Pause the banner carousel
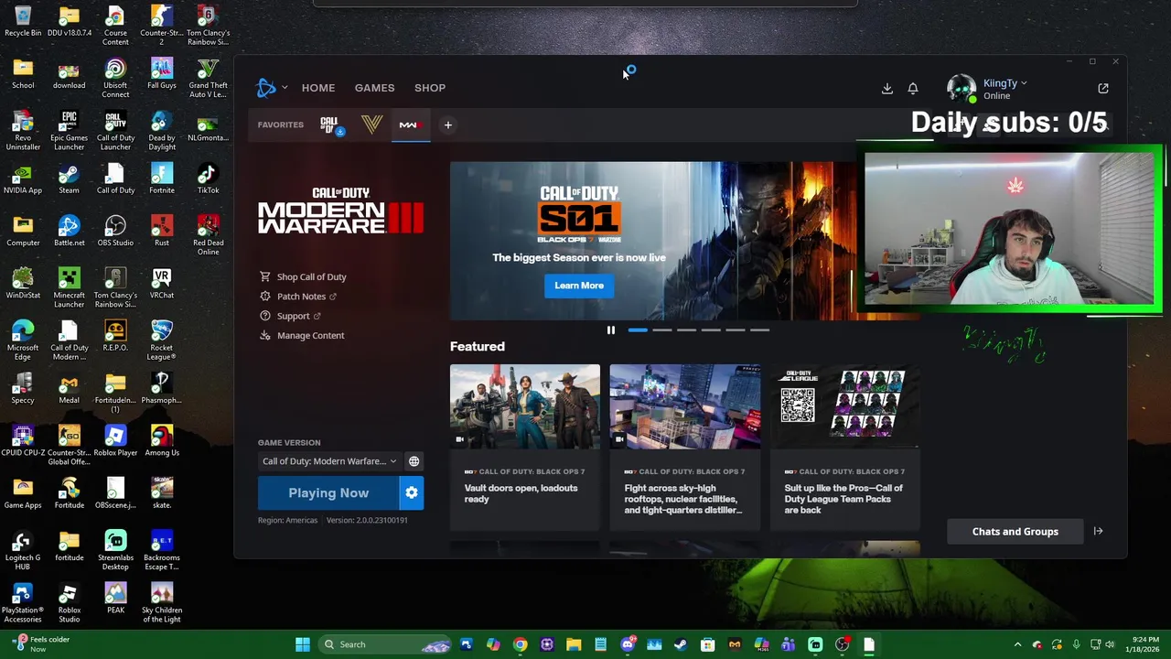 [x=611, y=330]
